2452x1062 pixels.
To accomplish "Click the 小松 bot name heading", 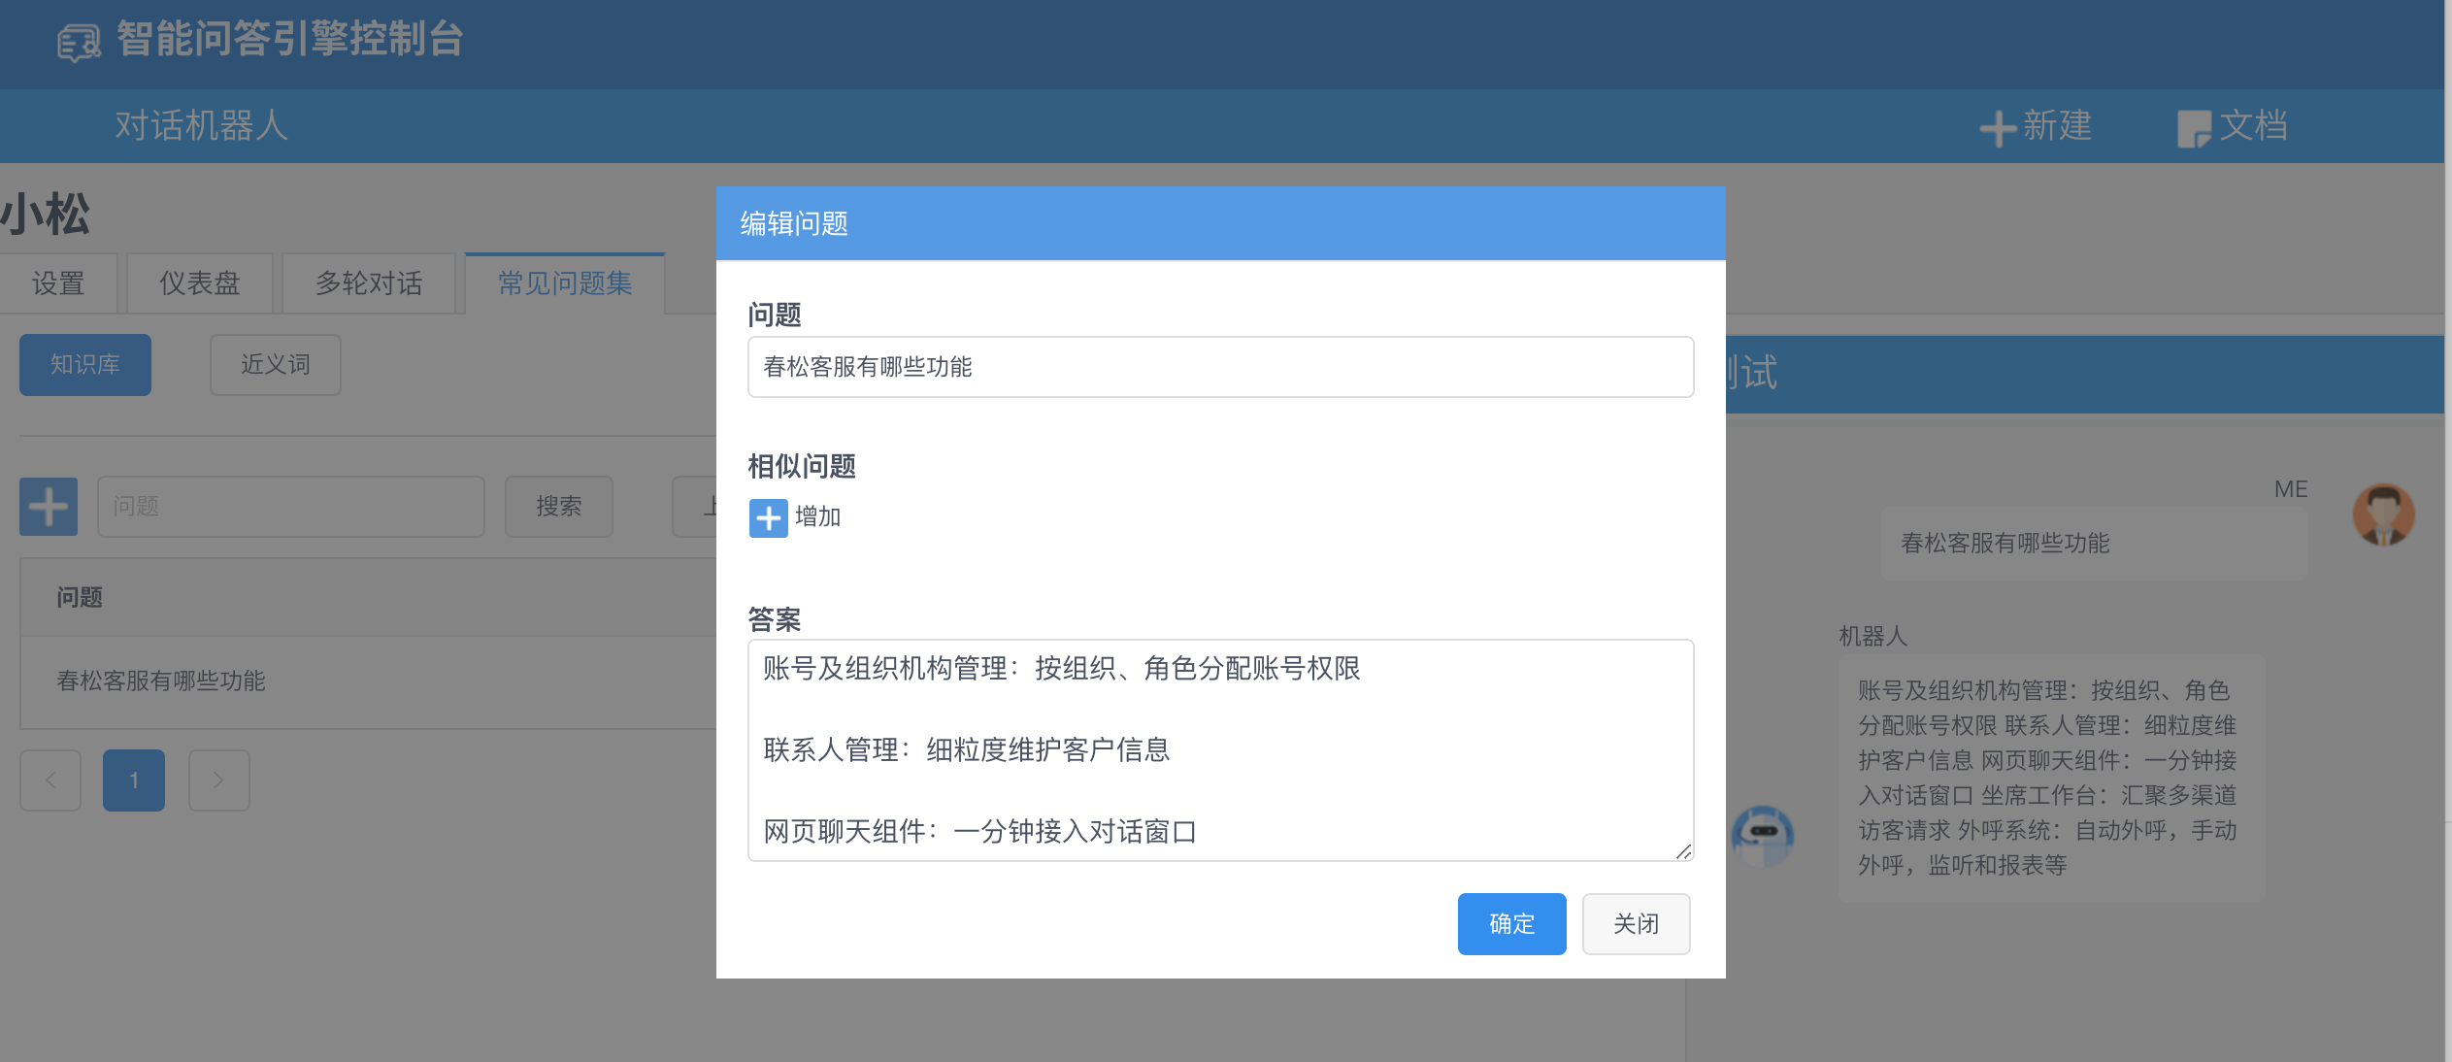I will click(46, 214).
